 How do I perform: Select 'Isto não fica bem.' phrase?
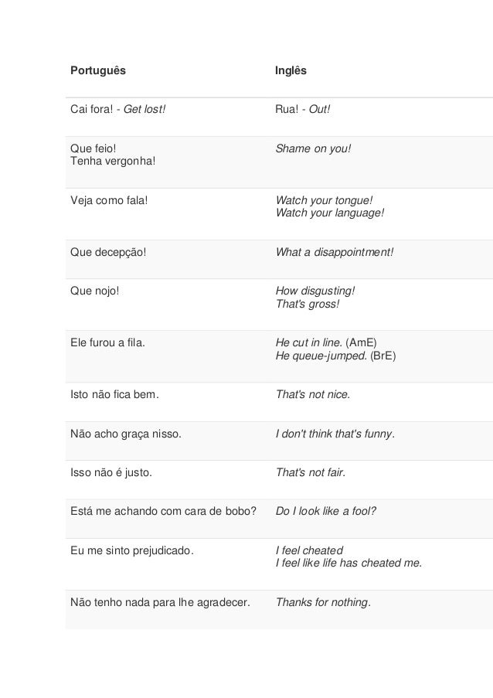(x=114, y=394)
